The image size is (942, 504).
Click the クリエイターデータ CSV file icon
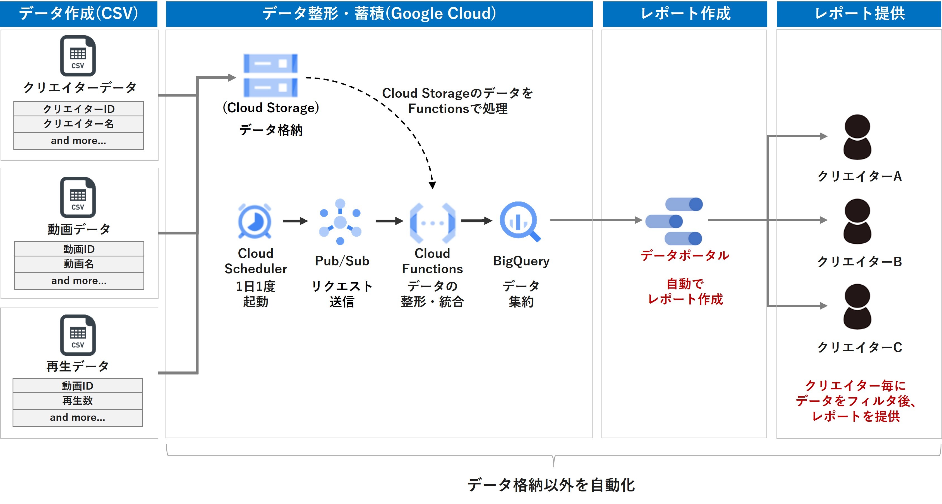pos(78,56)
